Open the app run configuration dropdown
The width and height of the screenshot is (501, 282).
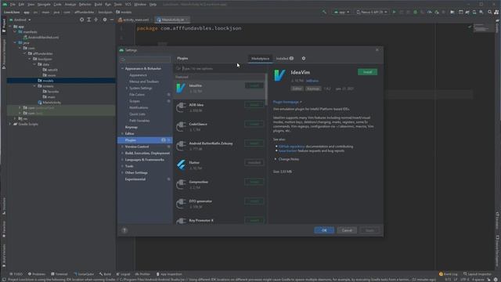[341, 13]
